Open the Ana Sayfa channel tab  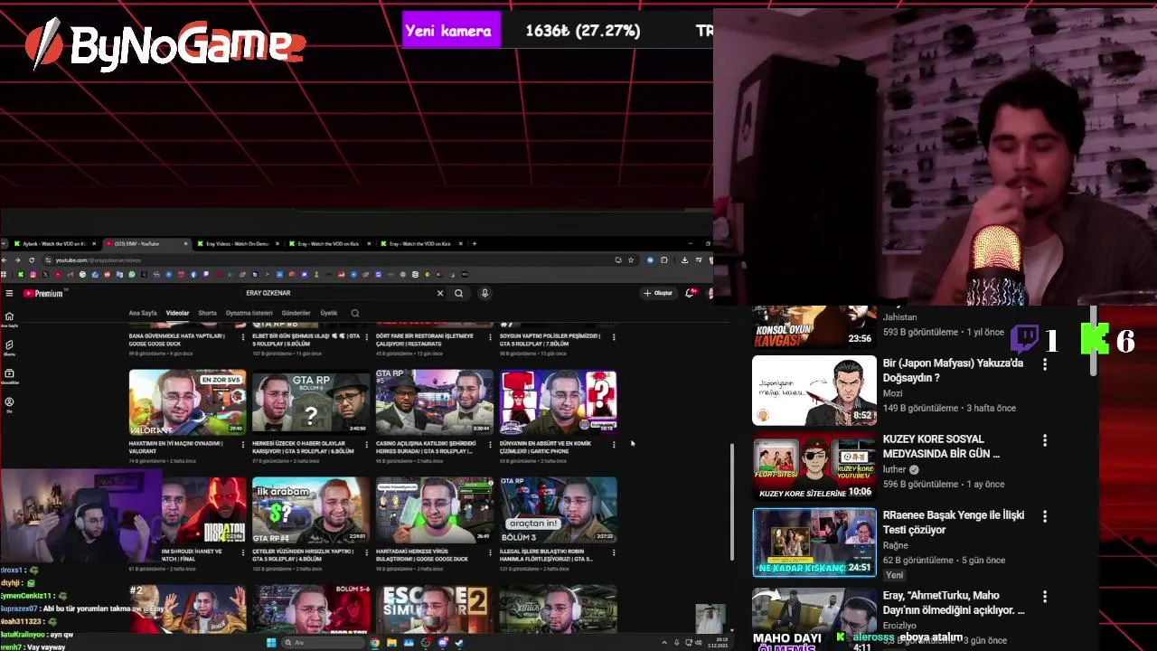pos(143,313)
